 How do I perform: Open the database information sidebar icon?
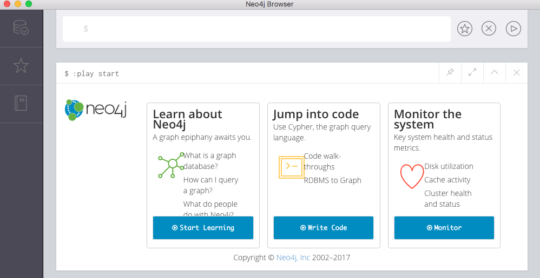point(21,28)
